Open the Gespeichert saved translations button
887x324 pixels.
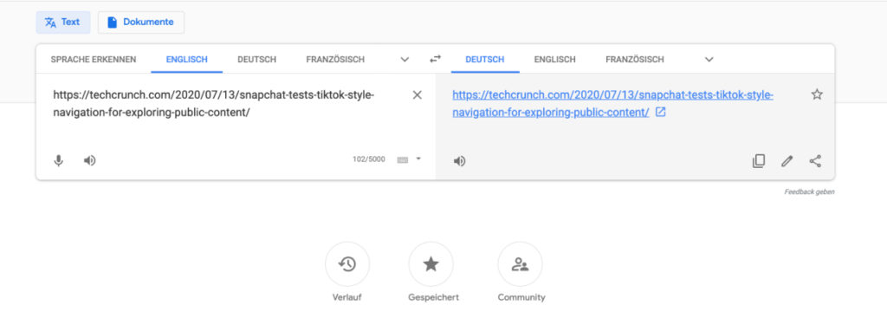(x=431, y=264)
